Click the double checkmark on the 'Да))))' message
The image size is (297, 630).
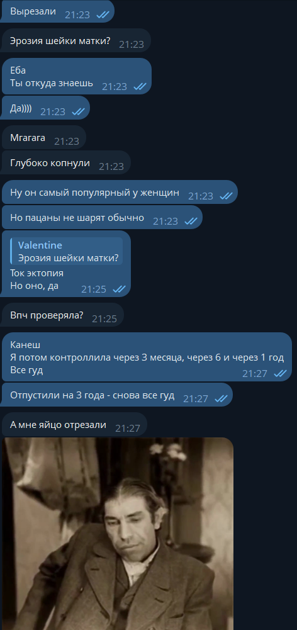click(x=79, y=111)
